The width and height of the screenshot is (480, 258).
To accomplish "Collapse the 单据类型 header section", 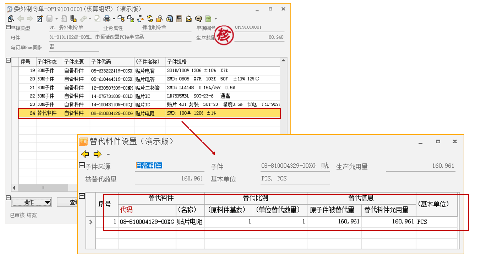I will coord(8,28).
